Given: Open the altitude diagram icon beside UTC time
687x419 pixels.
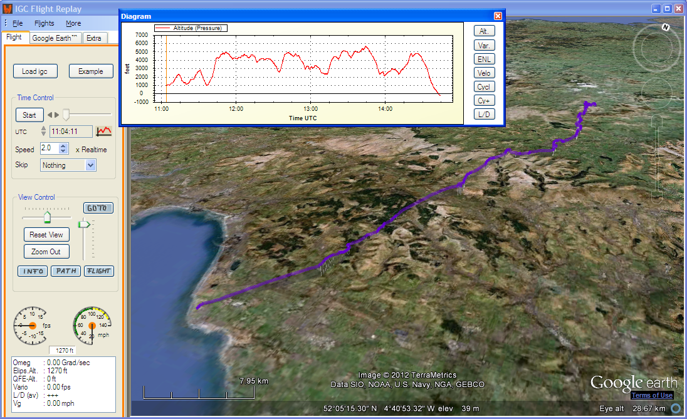Looking at the screenshot, I should pyautogui.click(x=103, y=132).
